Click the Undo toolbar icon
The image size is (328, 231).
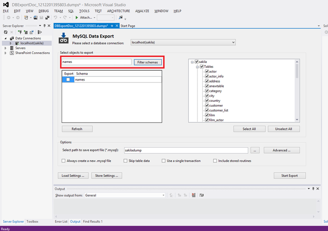pyautogui.click(x=55, y=18)
